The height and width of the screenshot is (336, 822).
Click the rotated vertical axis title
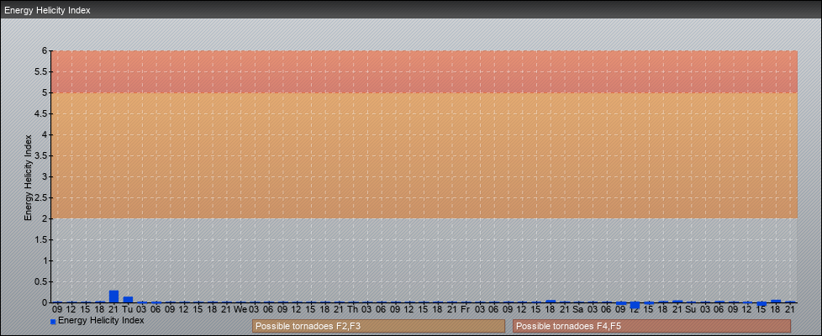click(29, 177)
